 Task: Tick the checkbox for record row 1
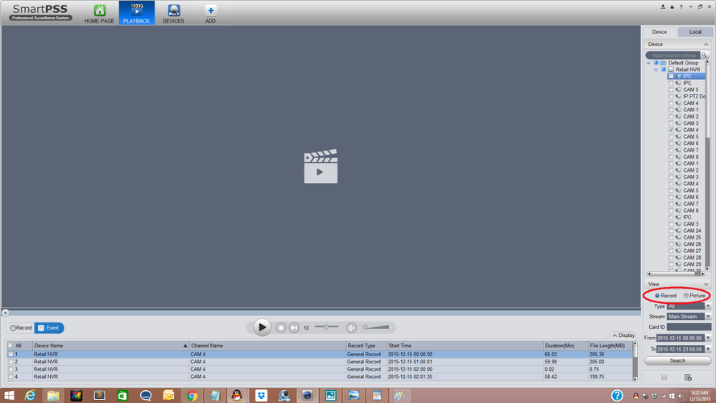[x=10, y=354]
